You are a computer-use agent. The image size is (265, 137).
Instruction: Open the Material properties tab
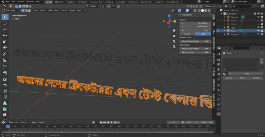point(219,114)
